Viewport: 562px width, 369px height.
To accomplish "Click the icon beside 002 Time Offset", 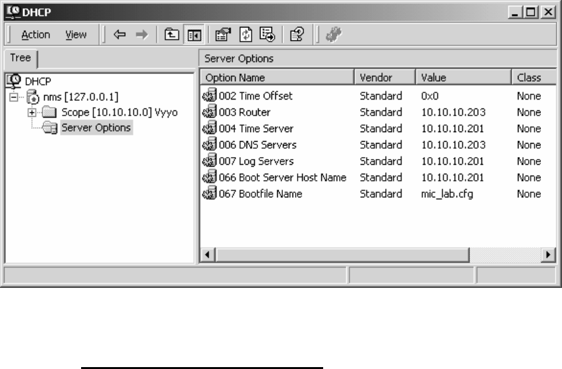I will coord(209,95).
